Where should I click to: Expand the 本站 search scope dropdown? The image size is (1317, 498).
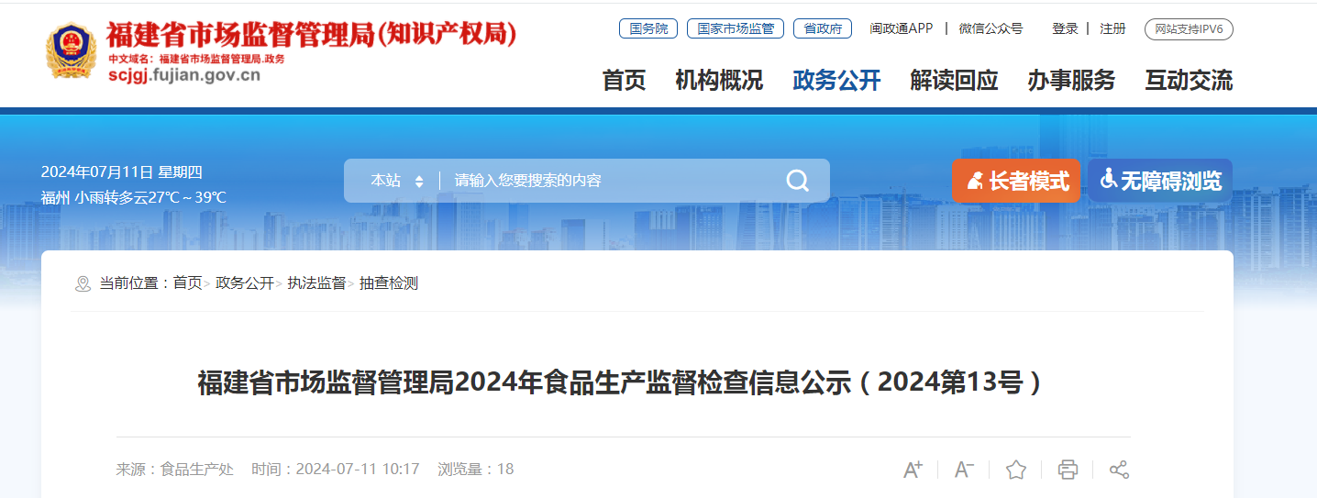(396, 181)
